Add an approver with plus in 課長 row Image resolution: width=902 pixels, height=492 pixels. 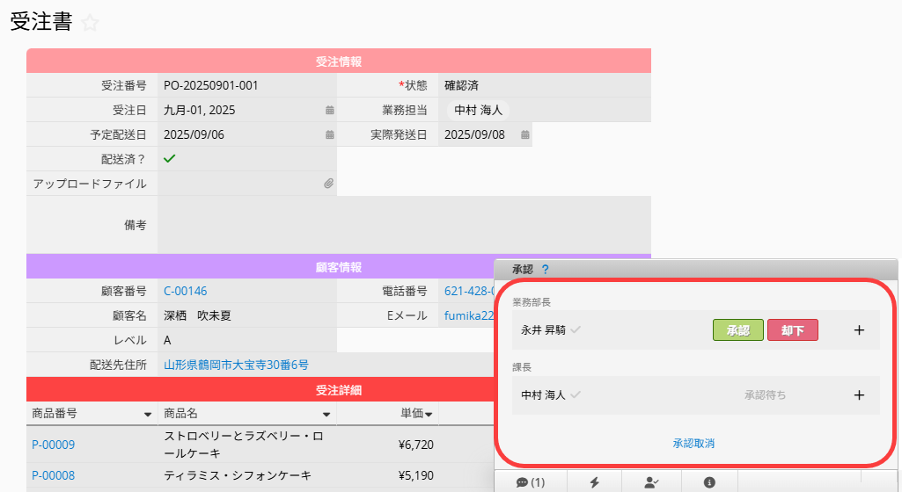(x=860, y=395)
